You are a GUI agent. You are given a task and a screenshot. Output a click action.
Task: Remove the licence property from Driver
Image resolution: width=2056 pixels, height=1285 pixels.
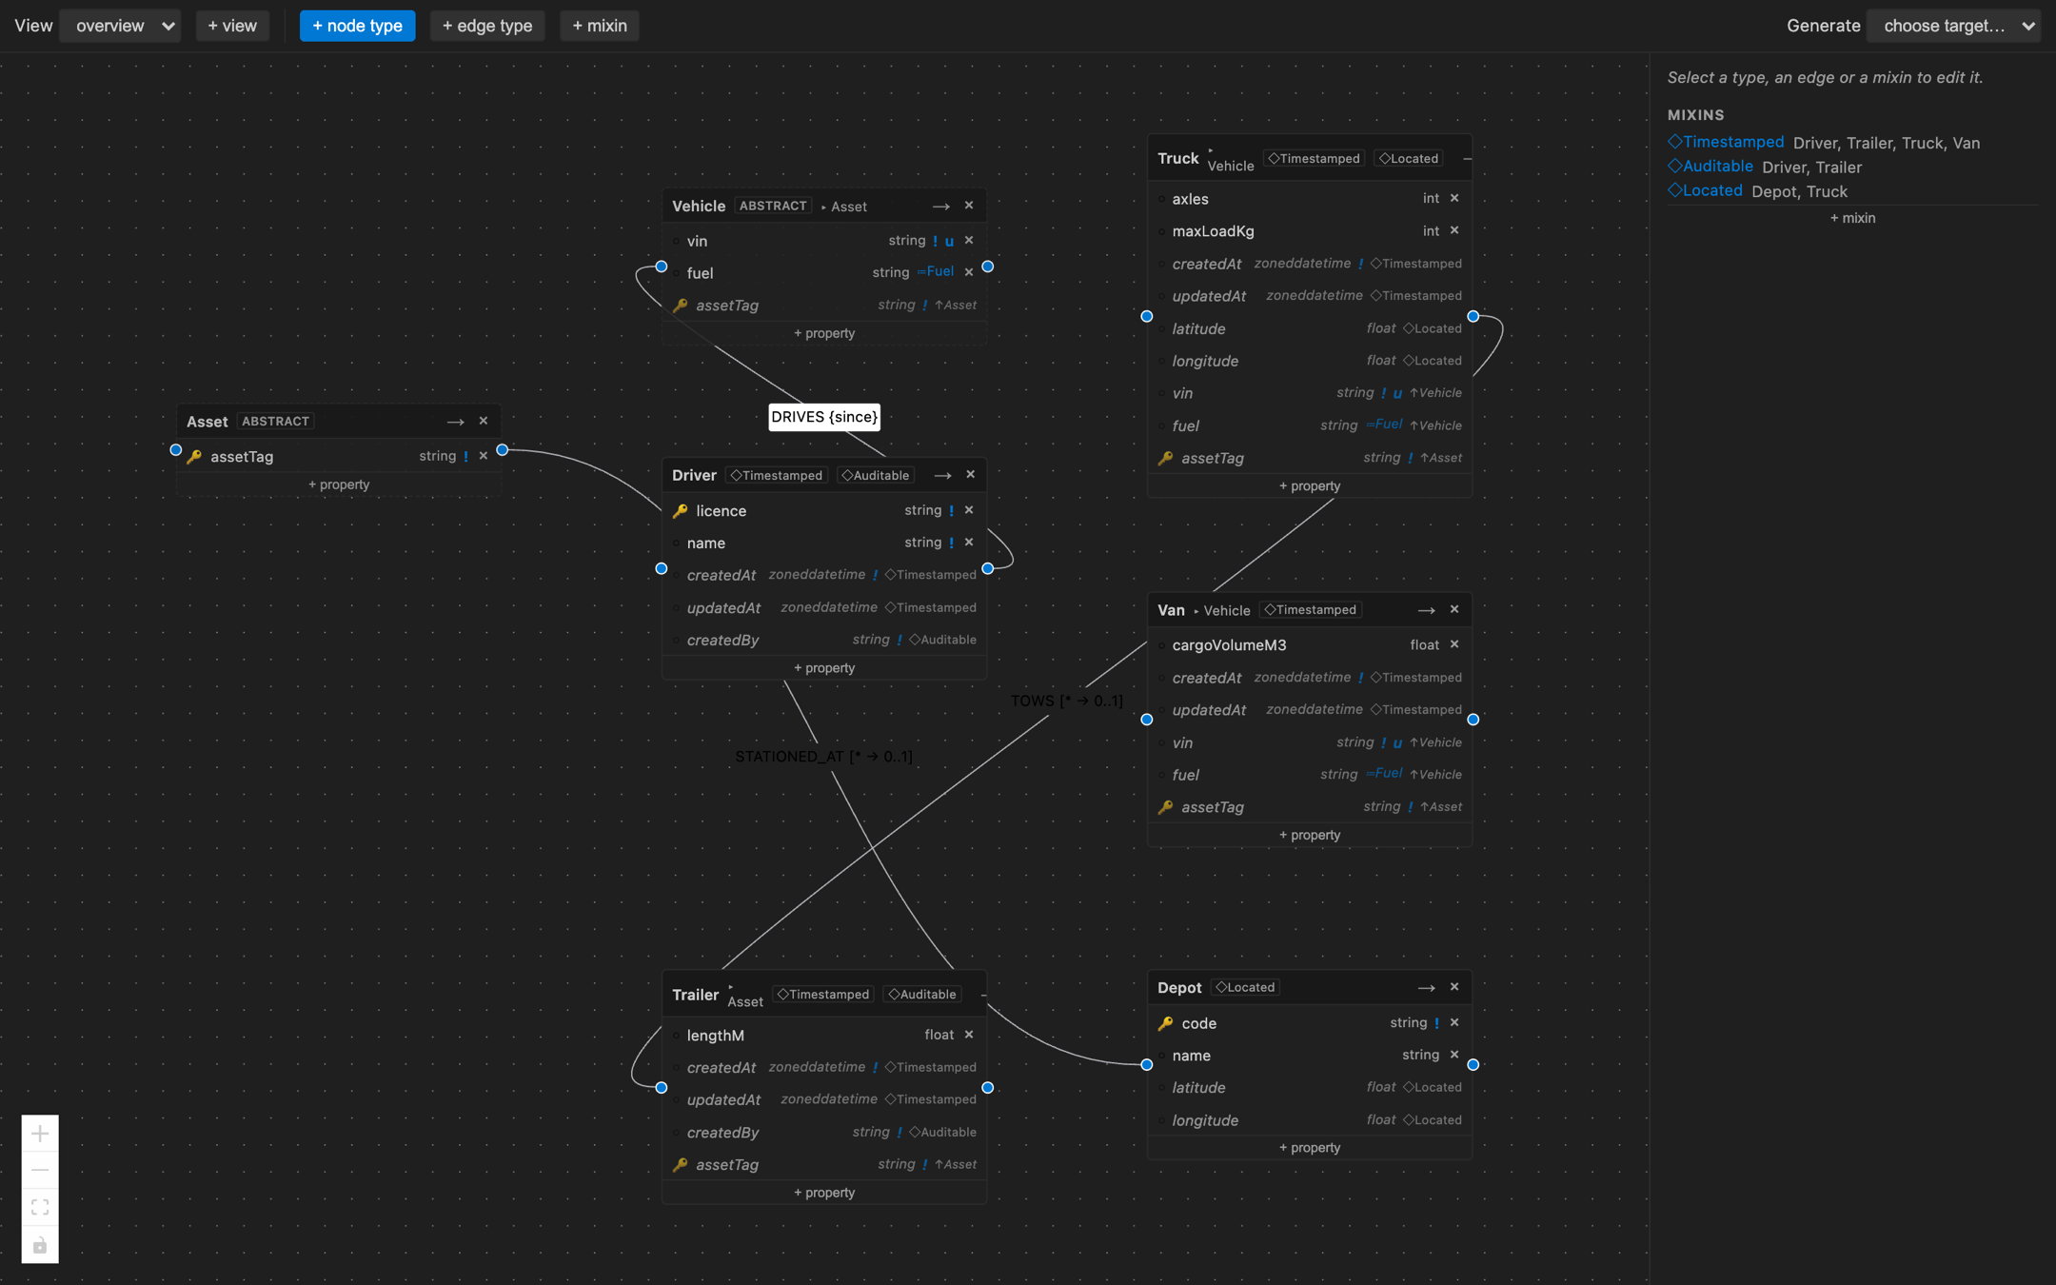(969, 510)
